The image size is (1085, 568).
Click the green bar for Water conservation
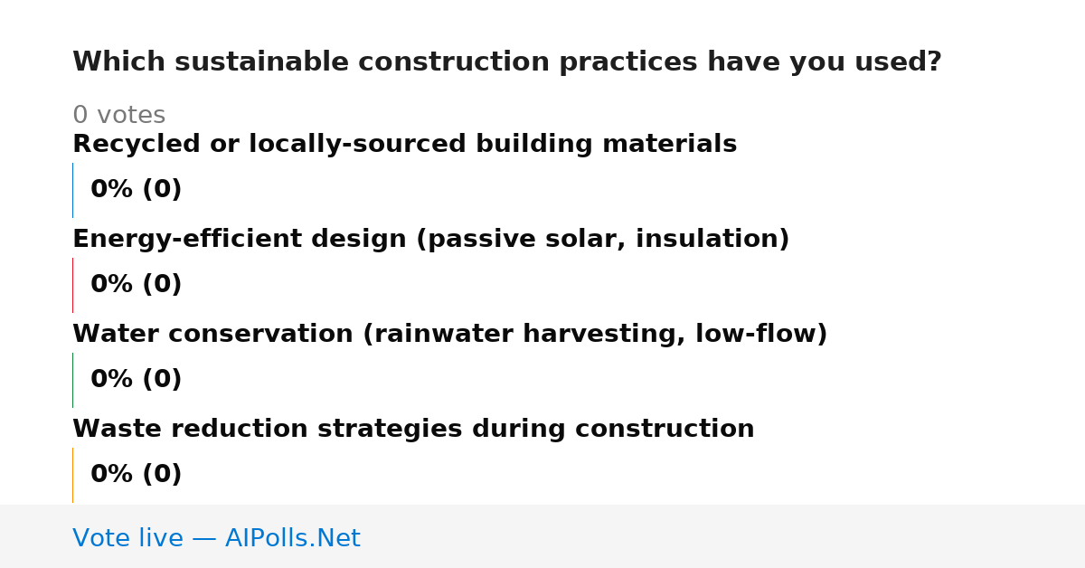click(72, 380)
